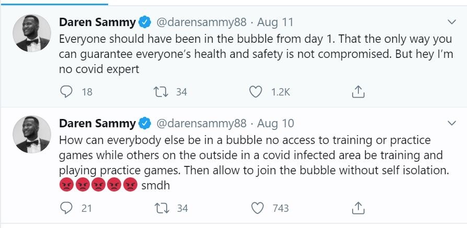Like the Aug 10 tweet

click(x=258, y=208)
